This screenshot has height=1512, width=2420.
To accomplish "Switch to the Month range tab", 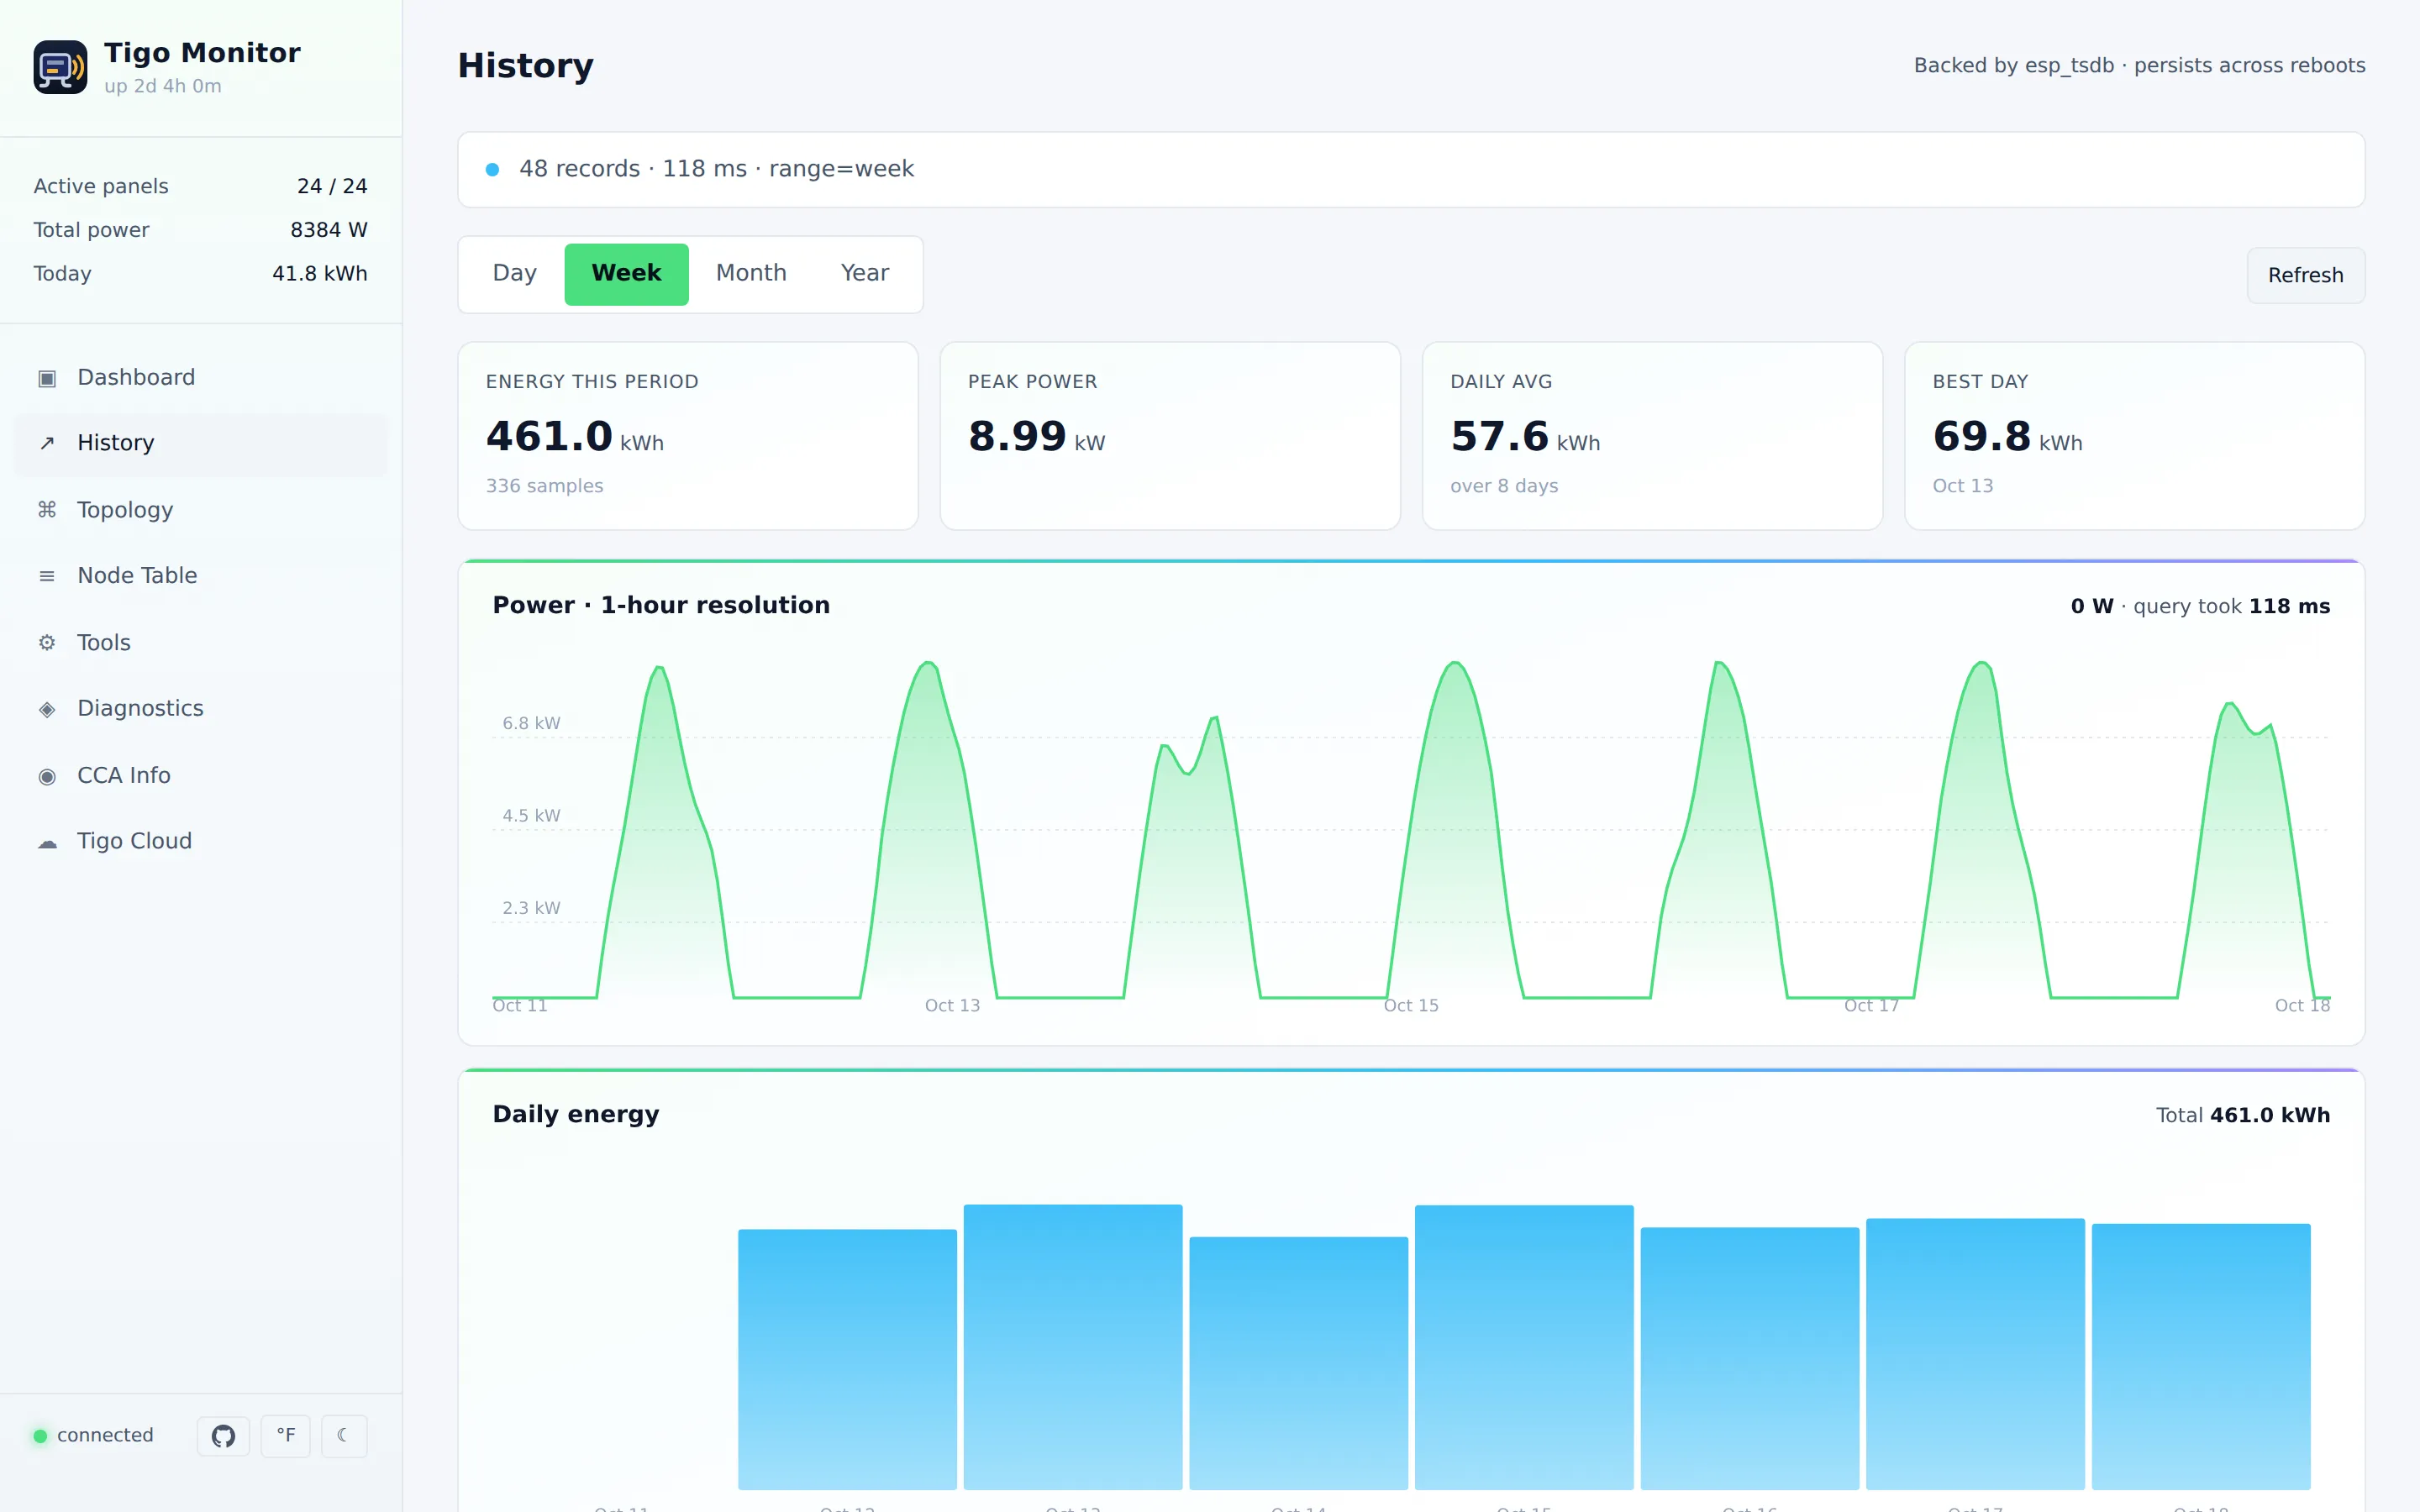I will (751, 273).
